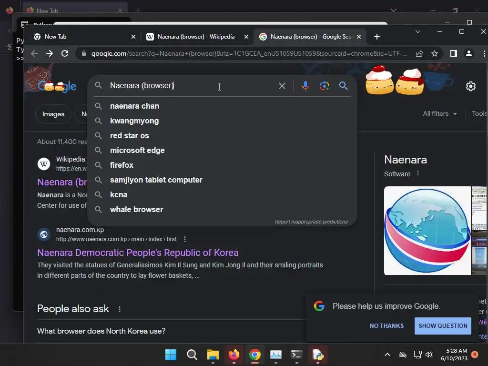Expand the All filters dropdown
Screen dimensions: 488x366
440,113
